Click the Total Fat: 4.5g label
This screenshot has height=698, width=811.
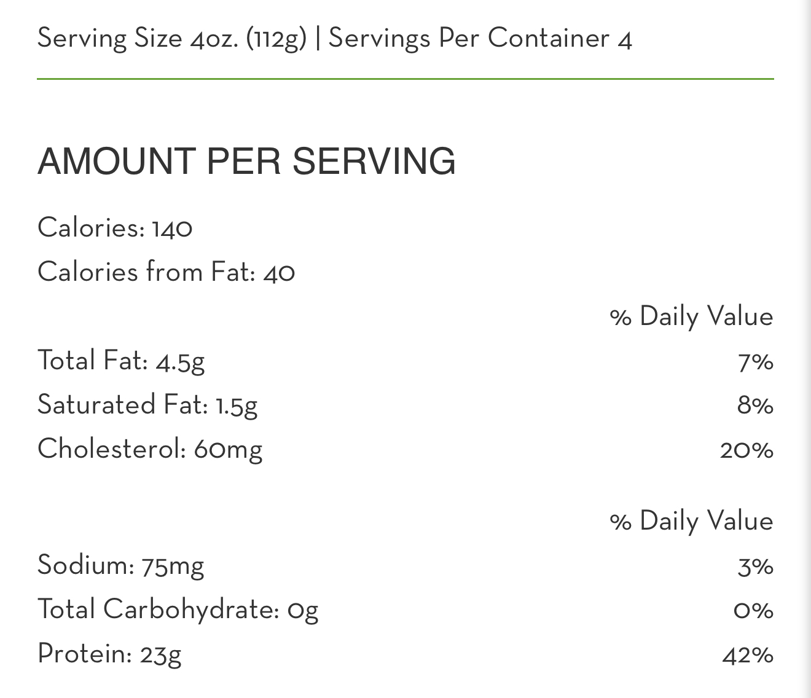[x=121, y=361]
